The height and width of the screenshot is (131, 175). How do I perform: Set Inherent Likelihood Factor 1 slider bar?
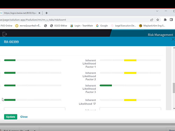(x=130, y=60)
